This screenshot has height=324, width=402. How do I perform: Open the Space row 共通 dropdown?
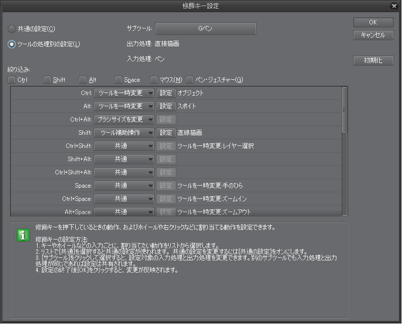pos(124,186)
